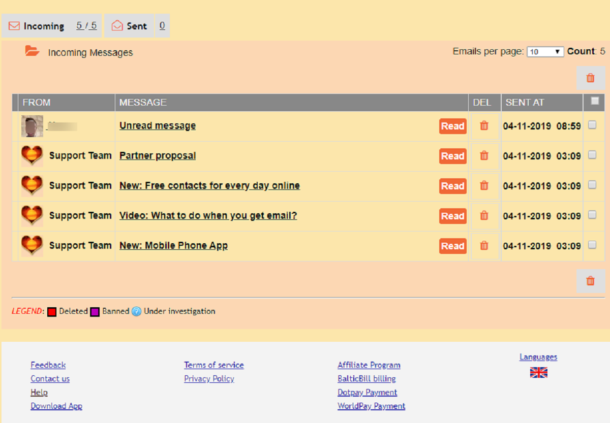Click trash icon for Partner proposal message
Screen dimensions: 610x423
pyautogui.click(x=484, y=156)
